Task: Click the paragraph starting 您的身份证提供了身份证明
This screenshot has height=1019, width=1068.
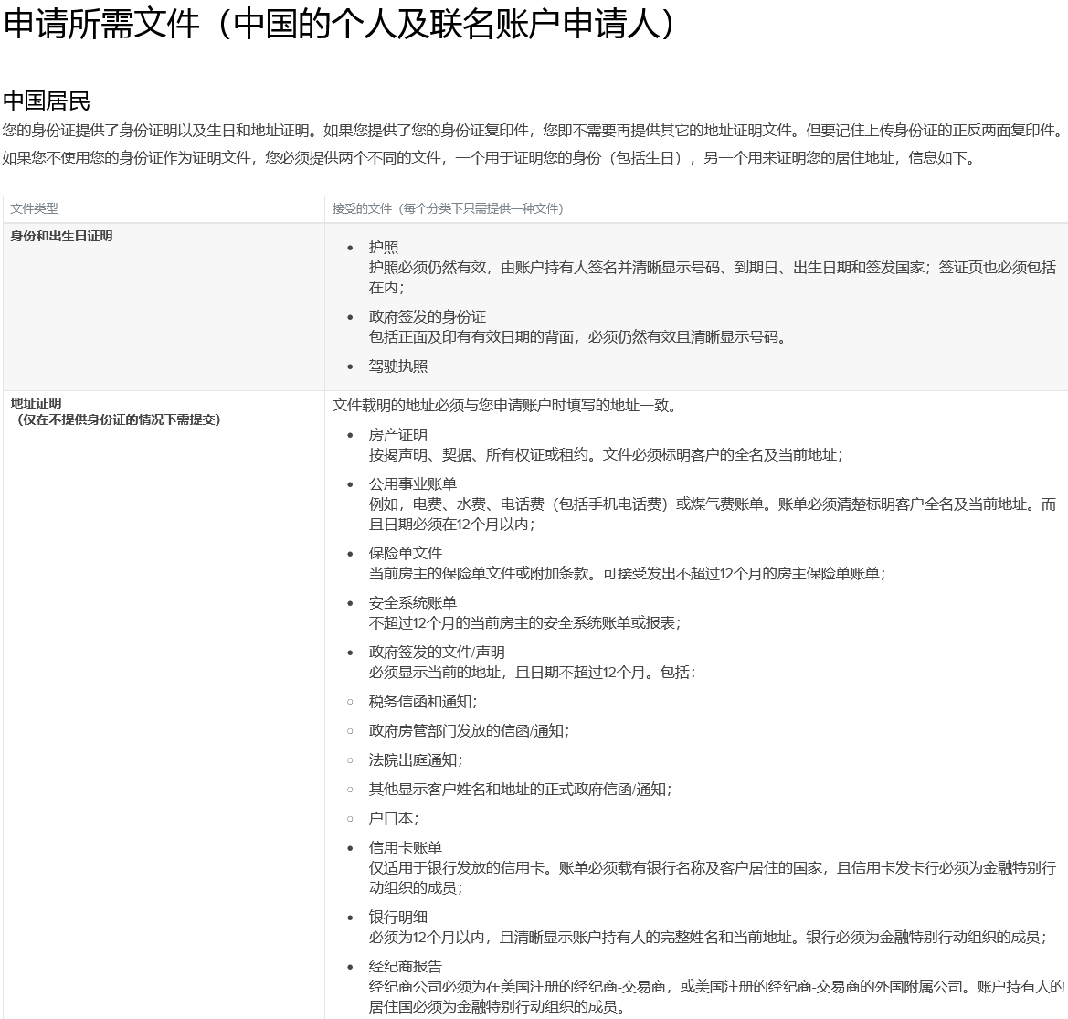Action: [533, 130]
